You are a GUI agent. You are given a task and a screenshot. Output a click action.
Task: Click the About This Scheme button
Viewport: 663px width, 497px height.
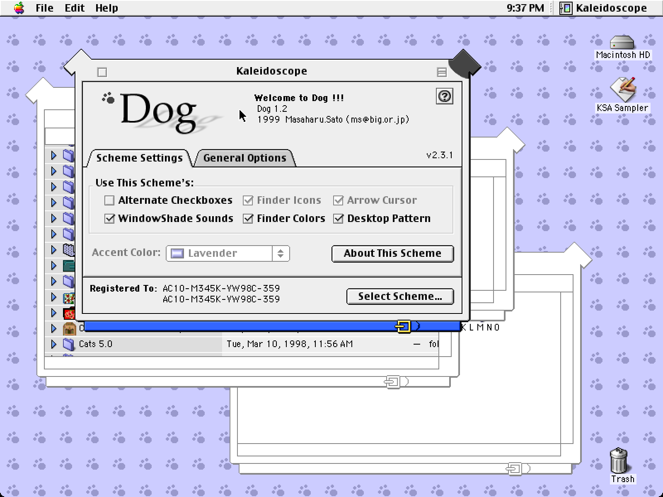pos(392,253)
